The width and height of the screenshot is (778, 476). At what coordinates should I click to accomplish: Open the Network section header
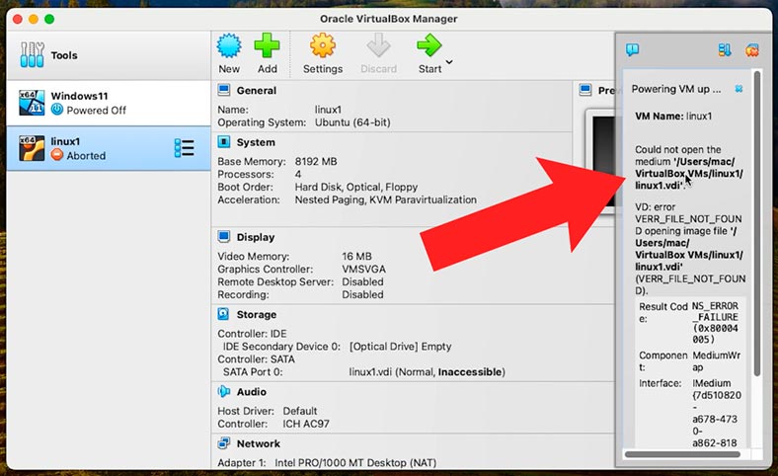(x=258, y=443)
